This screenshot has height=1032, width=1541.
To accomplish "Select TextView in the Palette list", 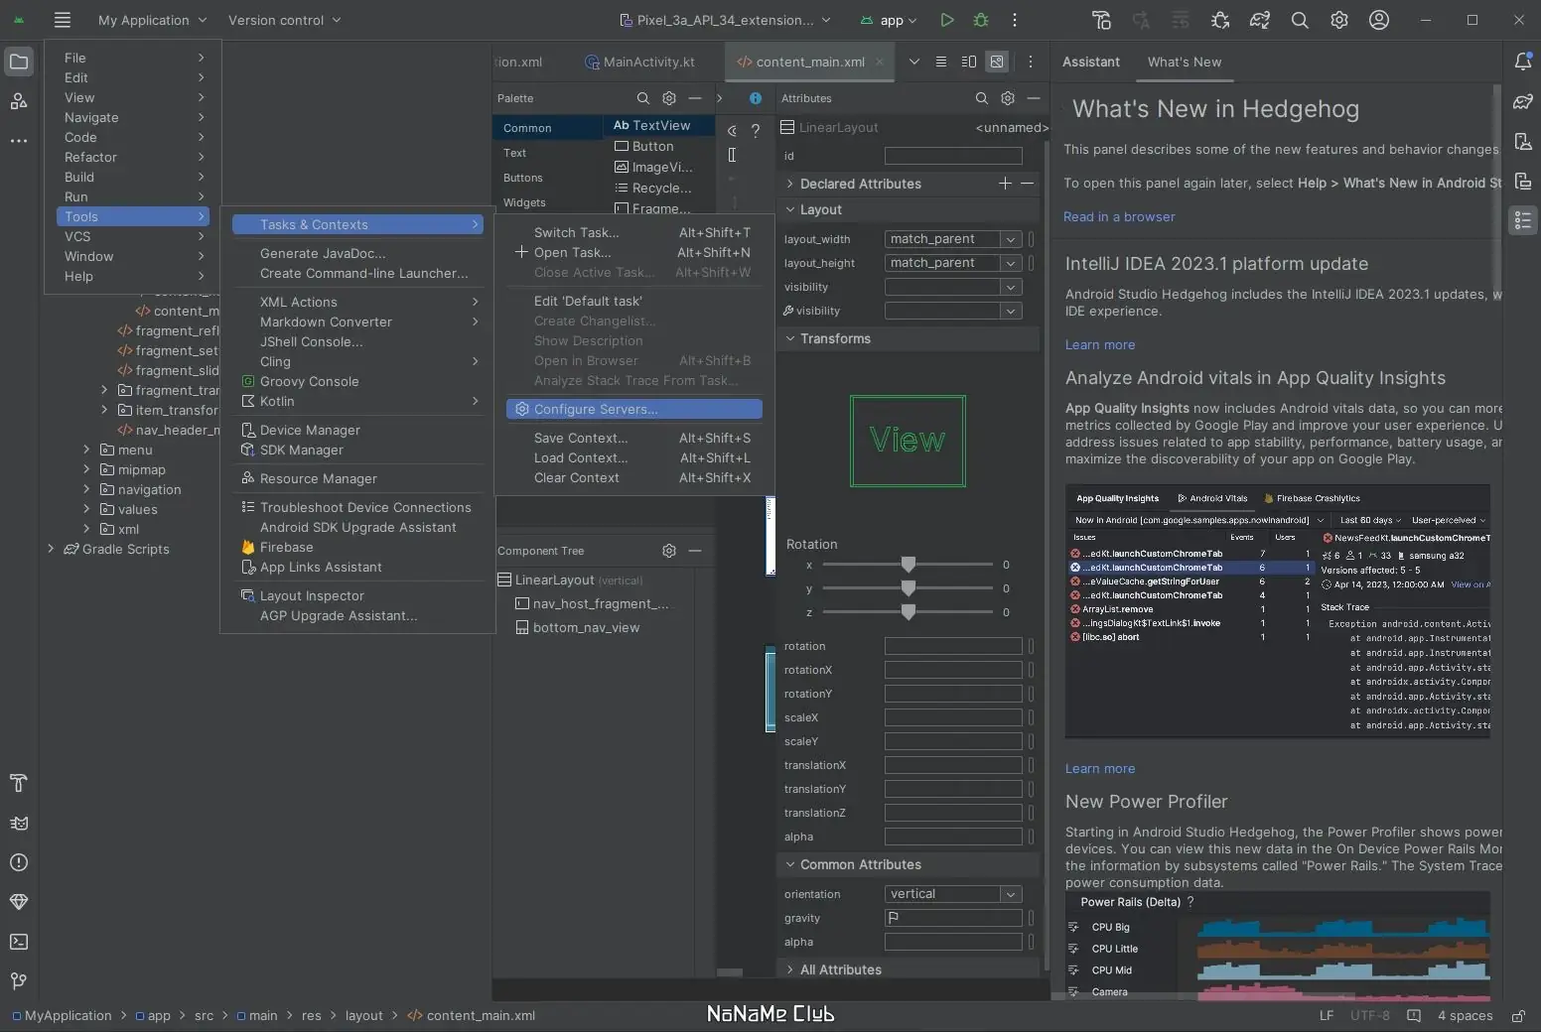I will [x=659, y=125].
